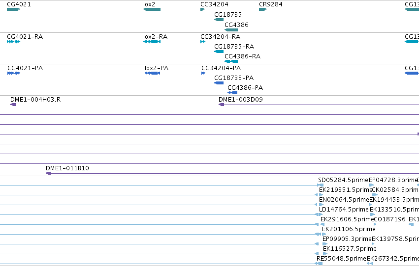Select the EK291606.5prime EST glyph

tap(322, 224)
